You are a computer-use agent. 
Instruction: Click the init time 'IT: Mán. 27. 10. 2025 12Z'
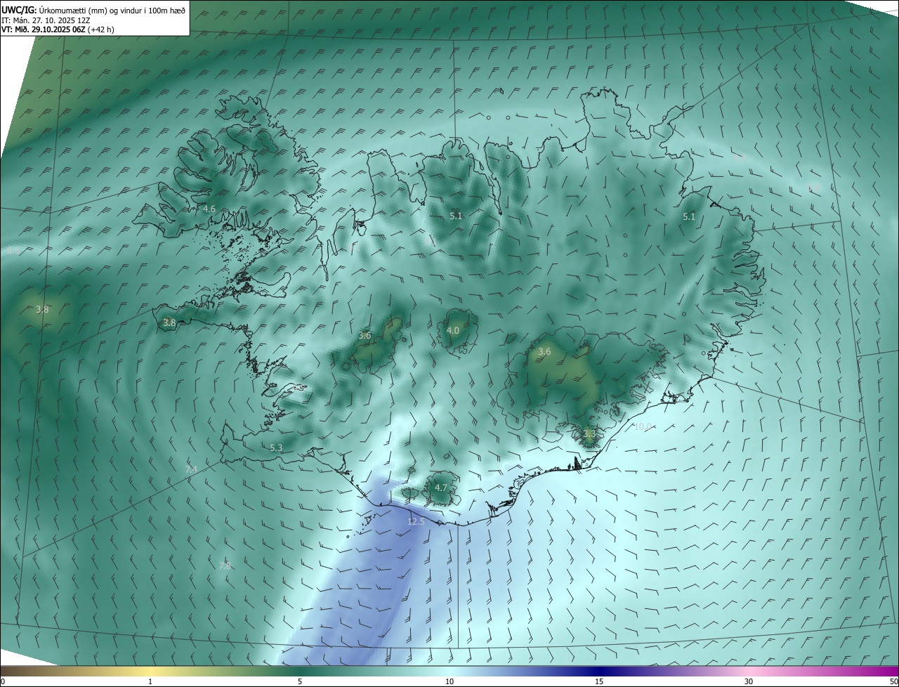coord(46,20)
